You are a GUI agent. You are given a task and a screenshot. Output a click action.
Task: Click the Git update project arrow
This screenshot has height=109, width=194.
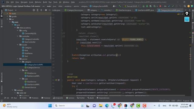(x=169, y=6)
